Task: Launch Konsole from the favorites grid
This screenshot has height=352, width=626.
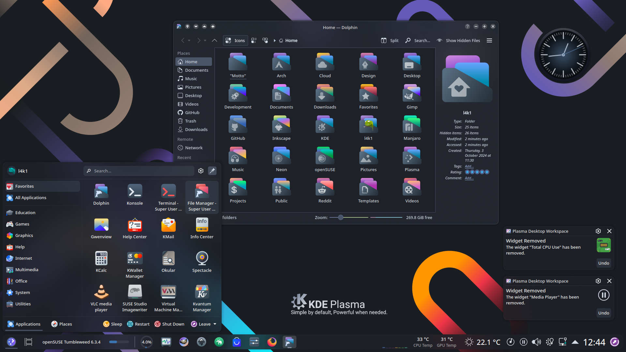Action: pyautogui.click(x=135, y=195)
